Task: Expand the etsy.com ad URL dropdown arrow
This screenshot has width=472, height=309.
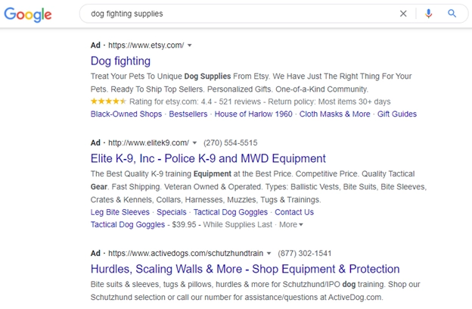Action: [x=190, y=45]
